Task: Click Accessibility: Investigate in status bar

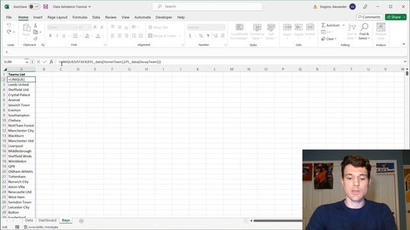Action: coord(41,227)
